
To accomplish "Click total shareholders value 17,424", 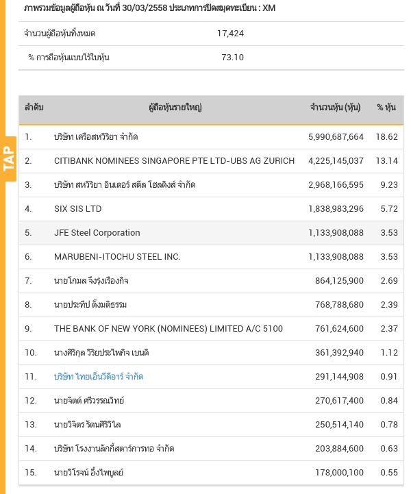I will click(x=230, y=34).
